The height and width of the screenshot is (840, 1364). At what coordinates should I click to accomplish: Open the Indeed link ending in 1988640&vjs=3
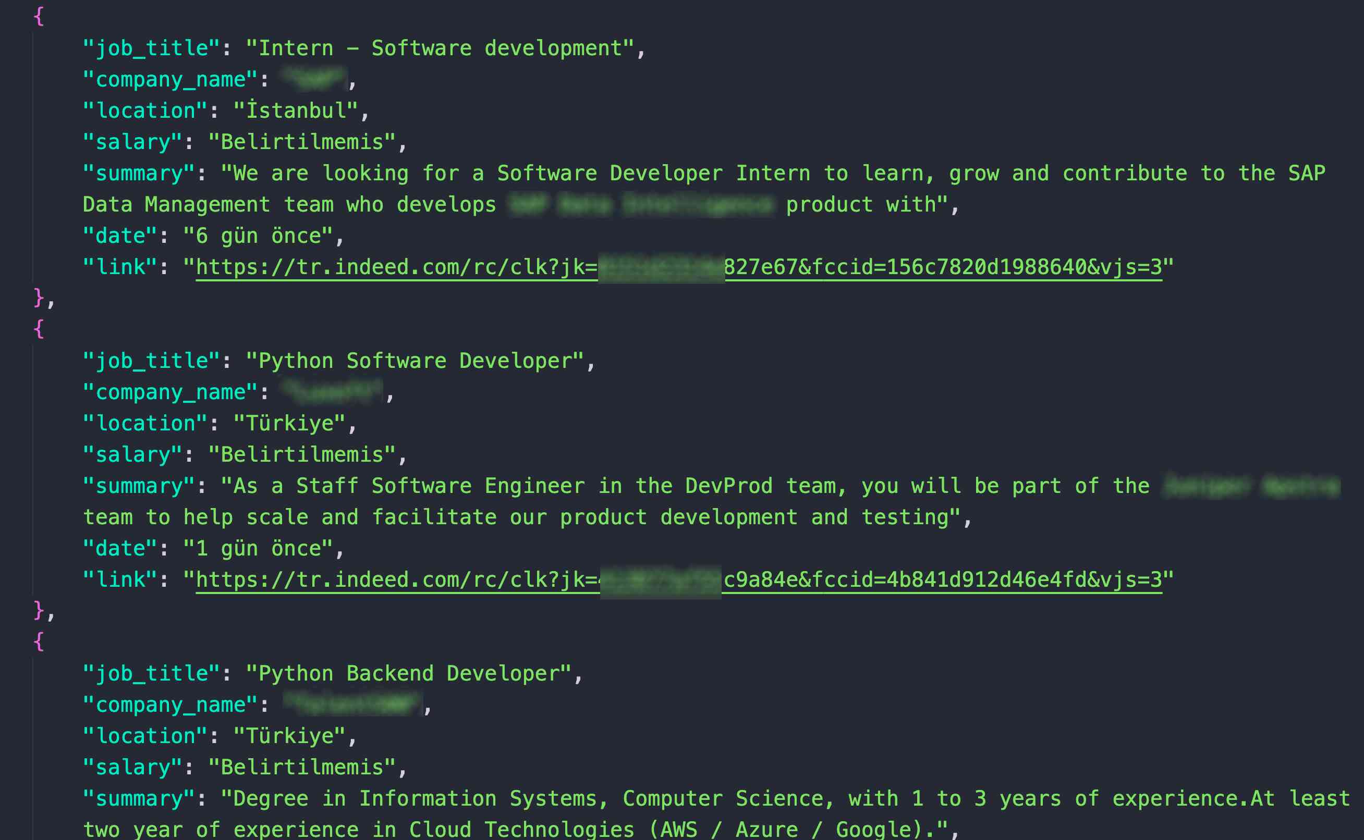945,267
